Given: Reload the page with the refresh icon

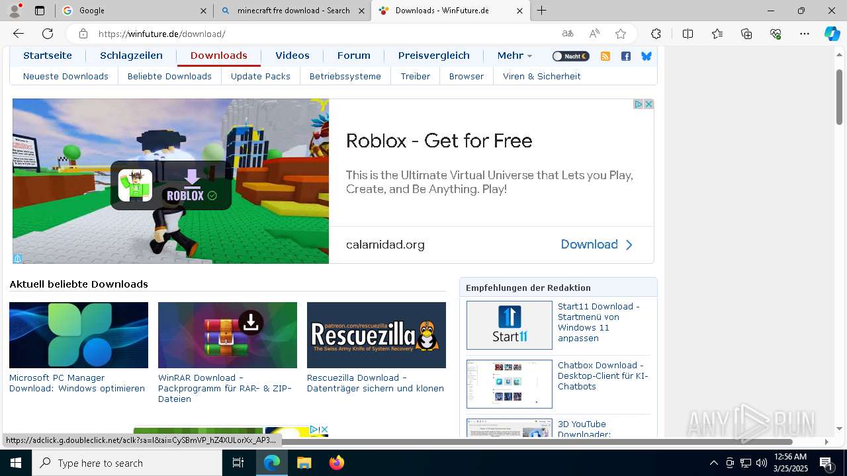Looking at the screenshot, I should click(48, 34).
